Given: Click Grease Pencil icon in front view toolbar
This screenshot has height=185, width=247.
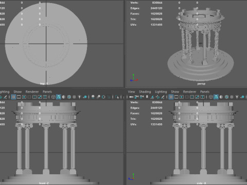Looking at the screenshot, I should click(x=5, y=97).
